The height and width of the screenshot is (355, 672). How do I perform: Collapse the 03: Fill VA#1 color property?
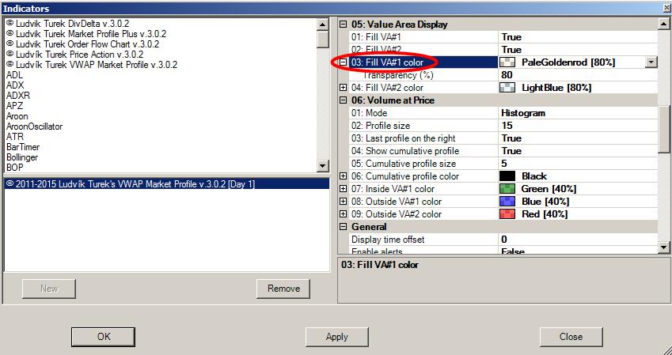343,62
